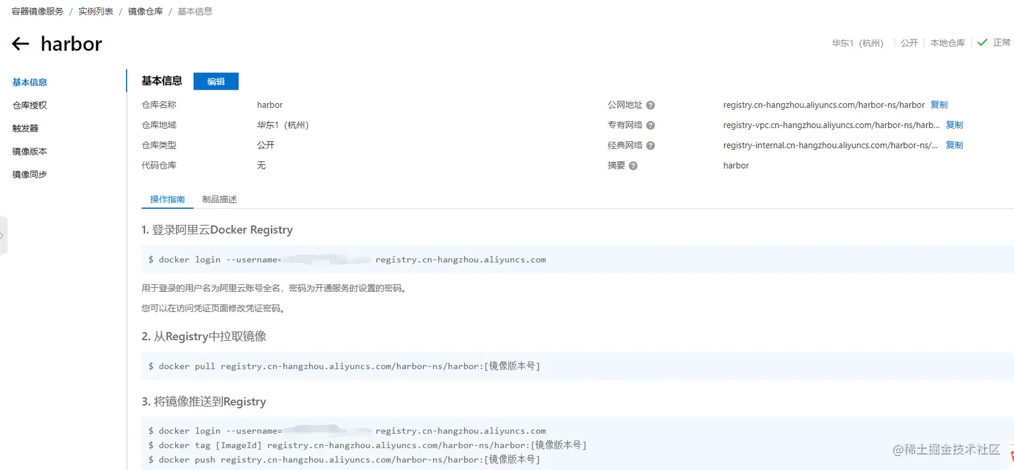
Task: Click the heading 1. 登录阿里云Docker Registry
Action: (x=217, y=230)
